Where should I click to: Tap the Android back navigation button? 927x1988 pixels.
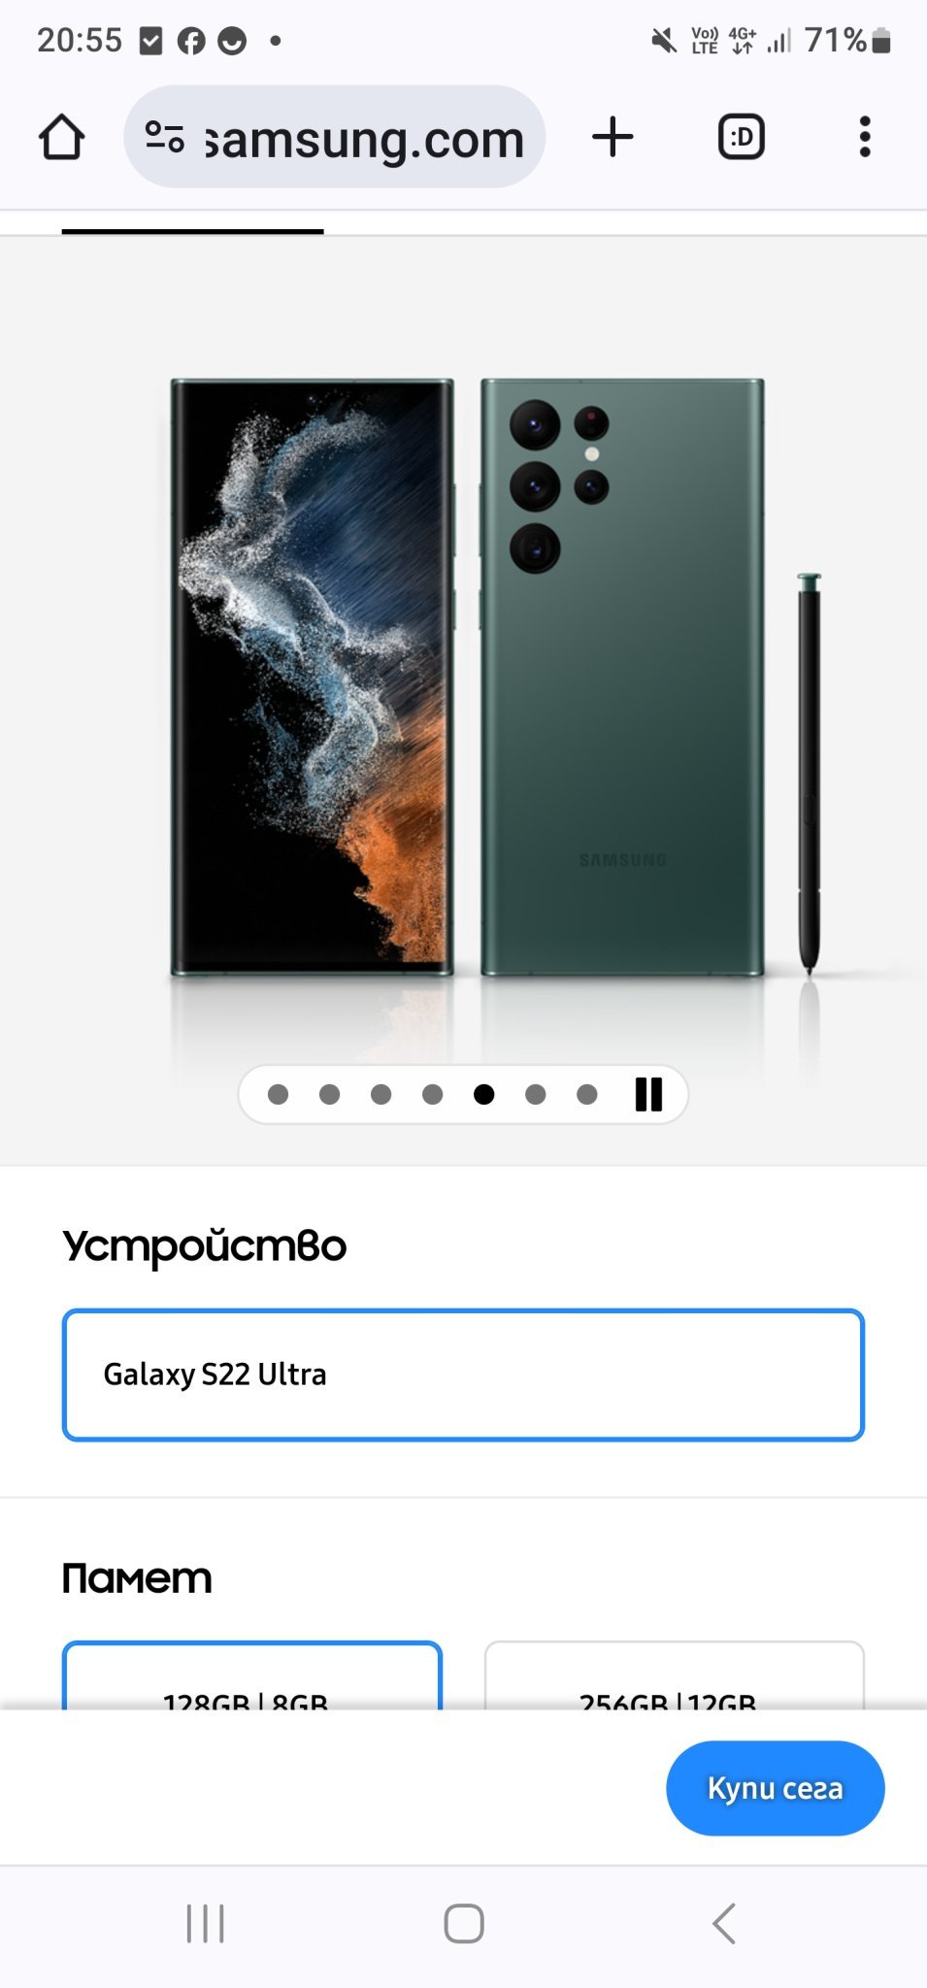(x=724, y=1923)
